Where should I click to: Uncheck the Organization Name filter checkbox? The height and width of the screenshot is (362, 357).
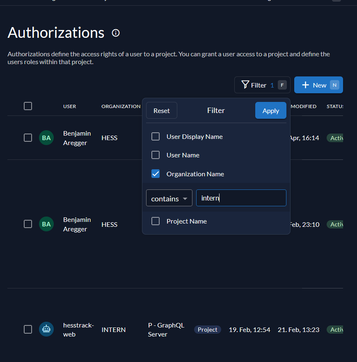(156, 174)
